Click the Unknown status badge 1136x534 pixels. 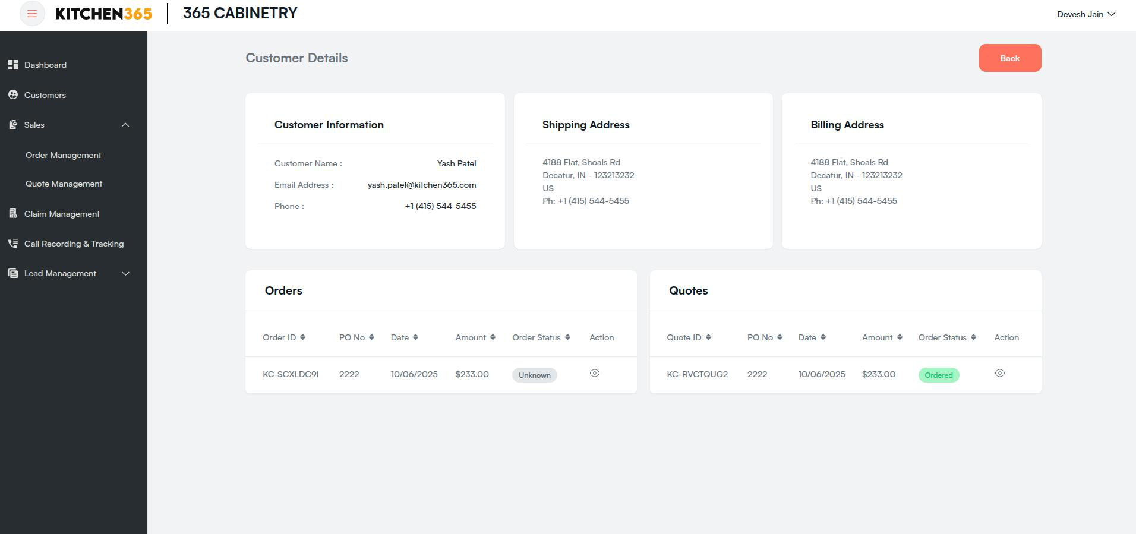pyautogui.click(x=535, y=375)
